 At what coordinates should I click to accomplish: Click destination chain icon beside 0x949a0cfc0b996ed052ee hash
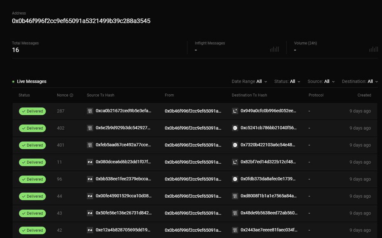coord(235,111)
